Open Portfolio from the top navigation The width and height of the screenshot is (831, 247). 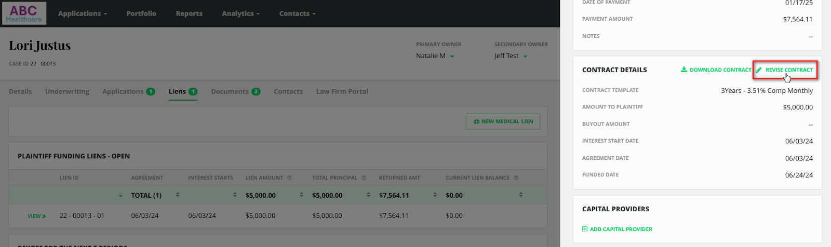pos(141,13)
